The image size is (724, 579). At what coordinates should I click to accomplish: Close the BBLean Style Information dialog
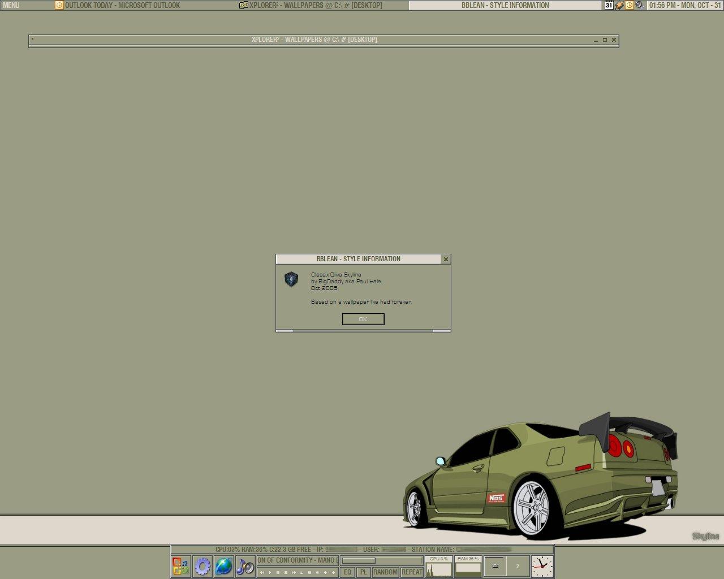point(446,259)
